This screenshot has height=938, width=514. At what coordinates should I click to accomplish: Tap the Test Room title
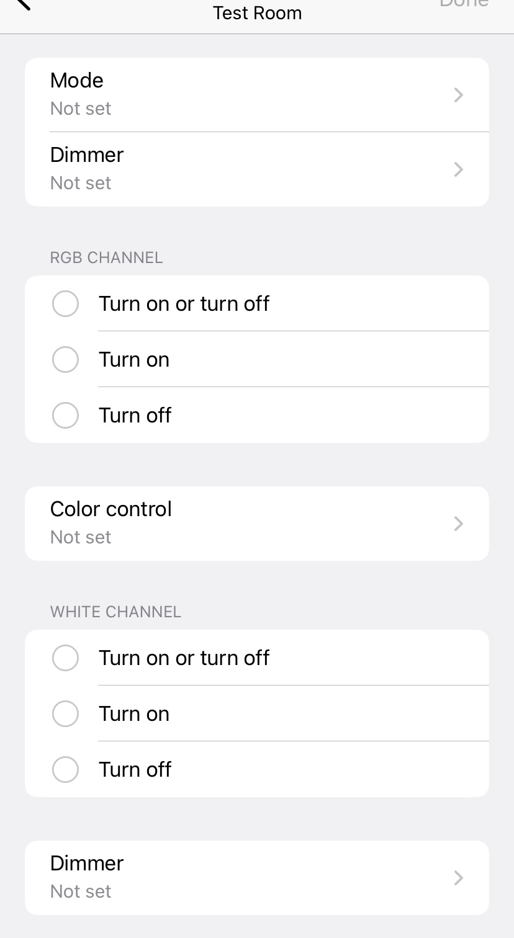[x=257, y=13]
